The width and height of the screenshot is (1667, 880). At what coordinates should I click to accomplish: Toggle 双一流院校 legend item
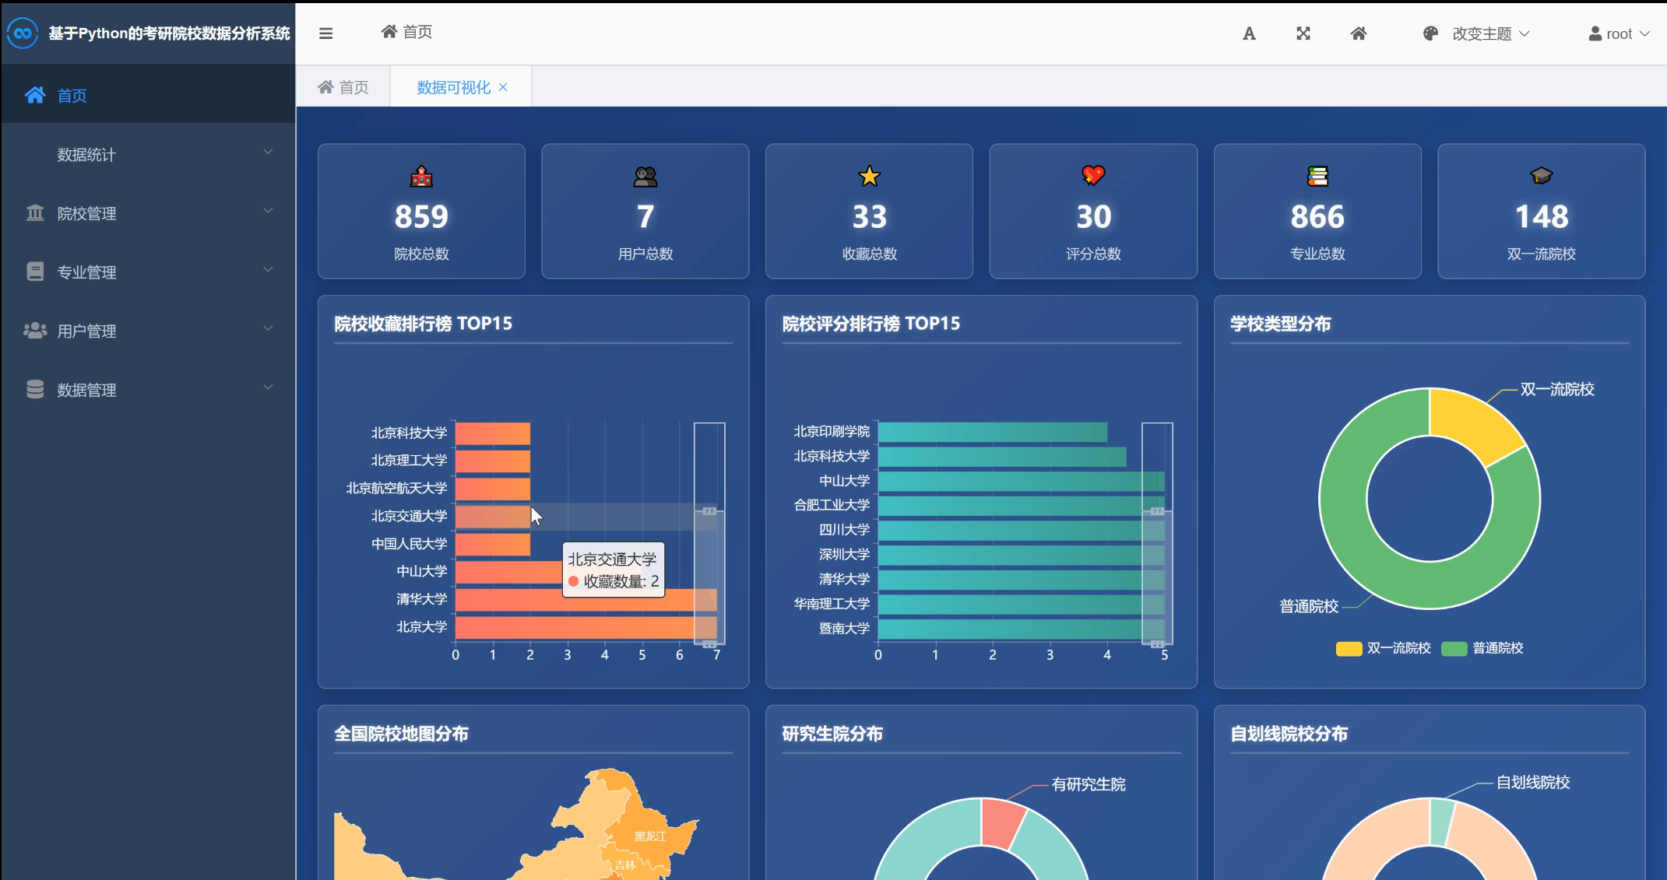[1383, 648]
